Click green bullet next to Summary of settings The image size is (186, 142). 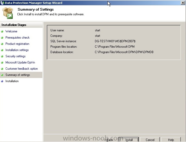2,75
